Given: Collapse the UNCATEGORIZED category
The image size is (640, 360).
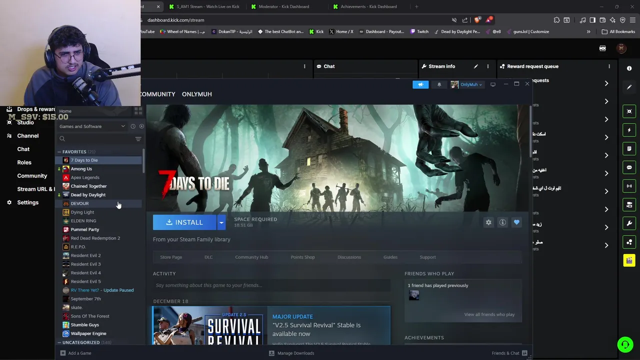Looking at the screenshot, I should click(x=59, y=342).
